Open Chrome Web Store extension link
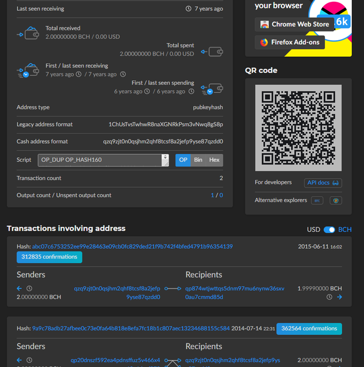Screen dimensions: 364x367 (294, 24)
